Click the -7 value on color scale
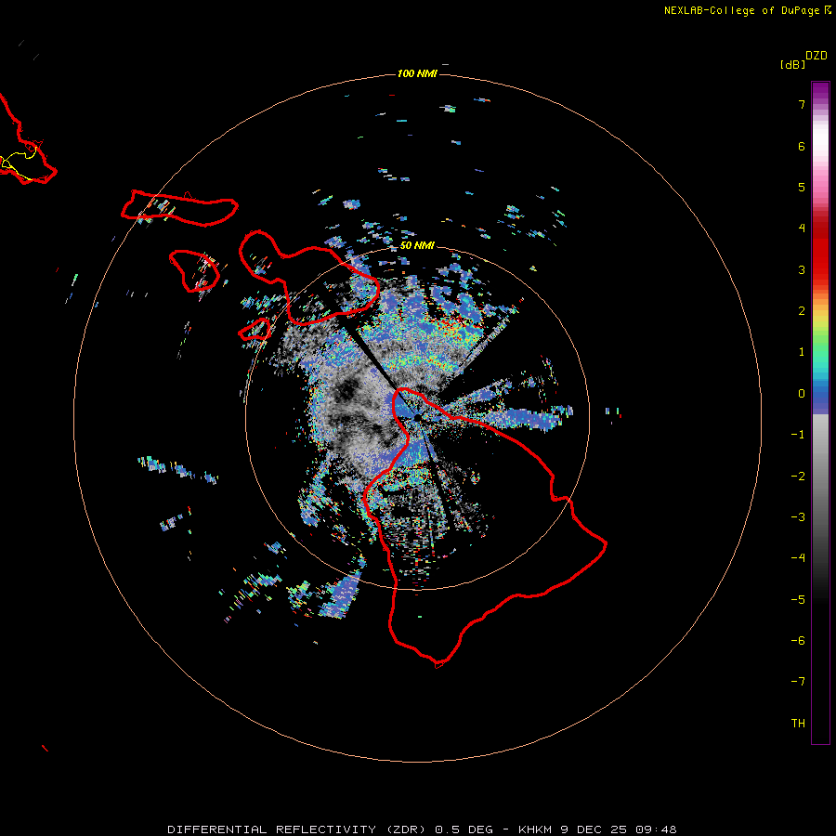The image size is (836, 836). tap(798, 682)
